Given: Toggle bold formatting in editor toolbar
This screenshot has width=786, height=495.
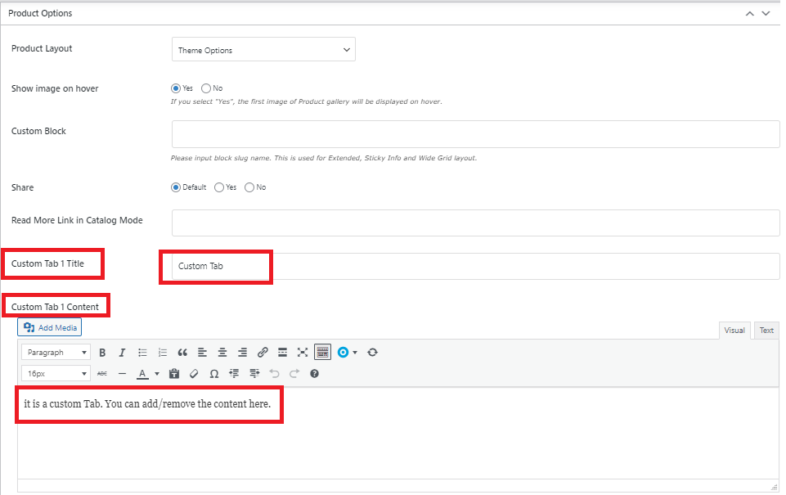Looking at the screenshot, I should (102, 353).
